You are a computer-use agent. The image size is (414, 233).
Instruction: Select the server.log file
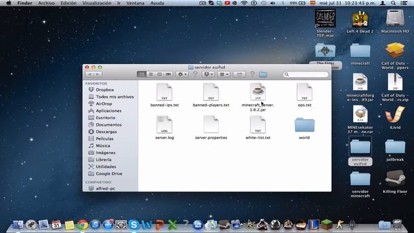[164, 128]
